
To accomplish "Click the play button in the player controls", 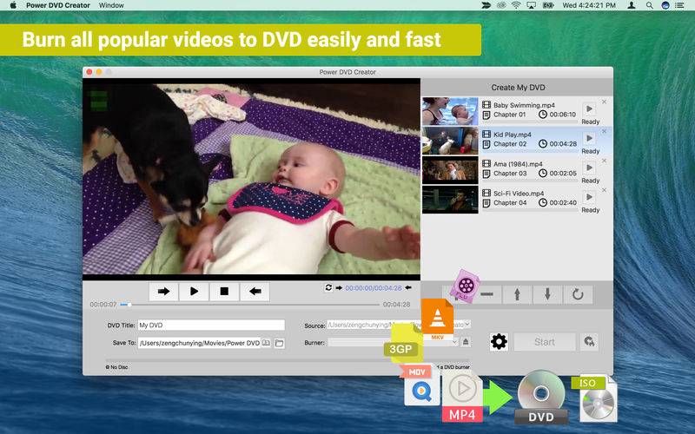I will pyautogui.click(x=194, y=292).
